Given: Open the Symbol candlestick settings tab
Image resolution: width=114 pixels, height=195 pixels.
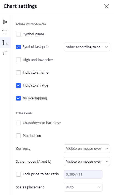Looking at the screenshot, I should pos(5,22).
